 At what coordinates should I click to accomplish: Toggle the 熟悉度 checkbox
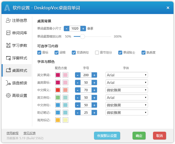143,53
